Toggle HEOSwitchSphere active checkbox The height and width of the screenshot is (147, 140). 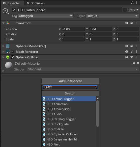pyautogui.click(x=14, y=10)
